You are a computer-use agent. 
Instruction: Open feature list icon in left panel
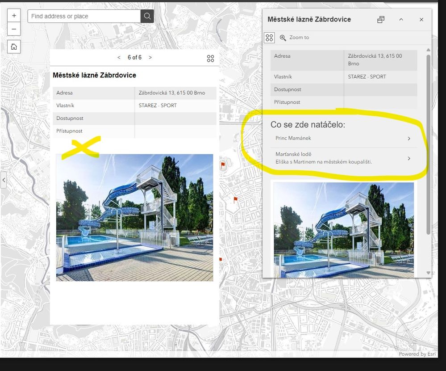(210, 59)
